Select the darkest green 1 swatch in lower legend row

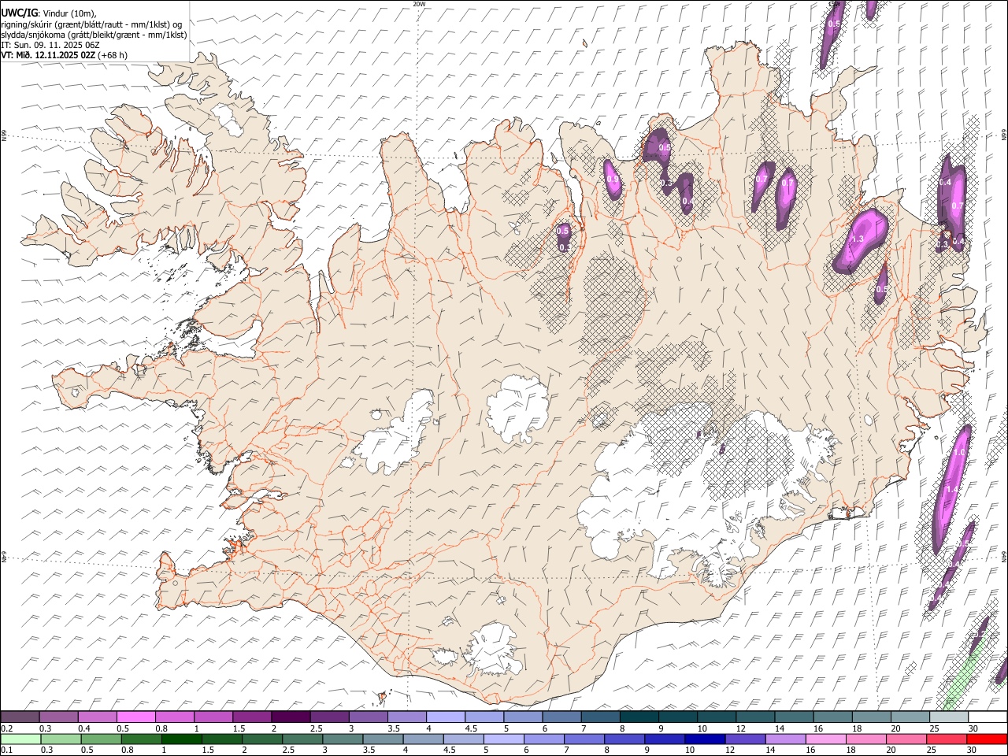point(182,739)
